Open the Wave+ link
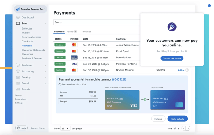214x135 pixels. (19, 95)
